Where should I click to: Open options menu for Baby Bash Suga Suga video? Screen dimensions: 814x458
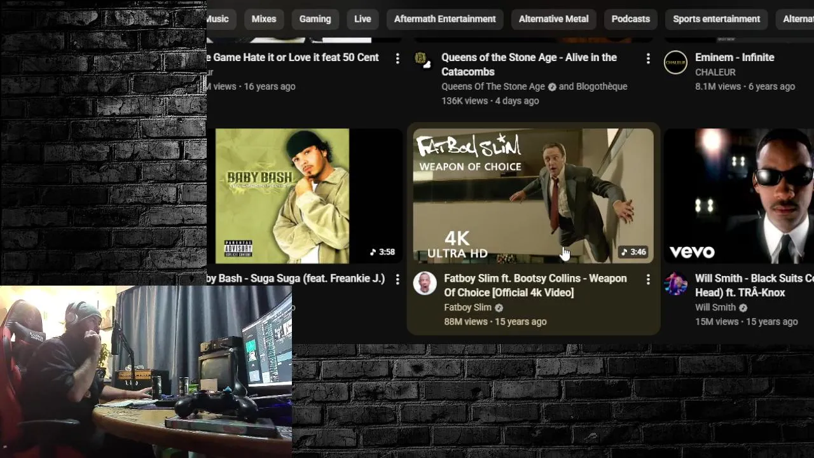(397, 279)
